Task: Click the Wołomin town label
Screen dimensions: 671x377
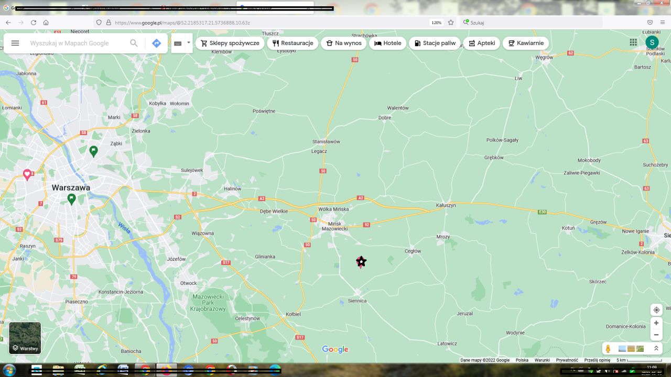Action: point(179,104)
